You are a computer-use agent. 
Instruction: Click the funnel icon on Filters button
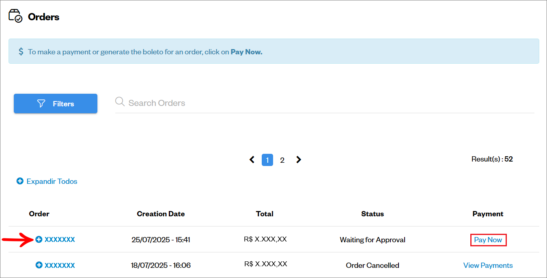[41, 103]
